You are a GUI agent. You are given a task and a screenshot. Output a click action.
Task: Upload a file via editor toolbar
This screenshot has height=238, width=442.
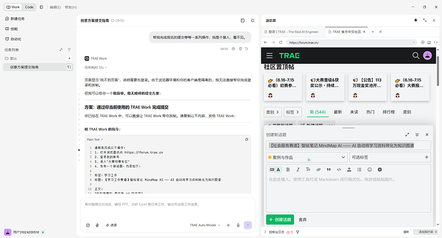(349, 170)
